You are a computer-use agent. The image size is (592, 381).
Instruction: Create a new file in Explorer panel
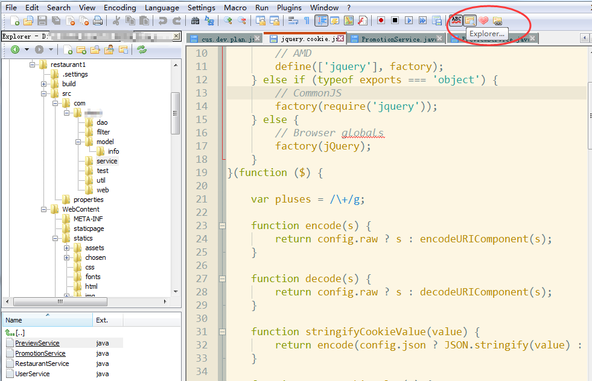point(68,49)
